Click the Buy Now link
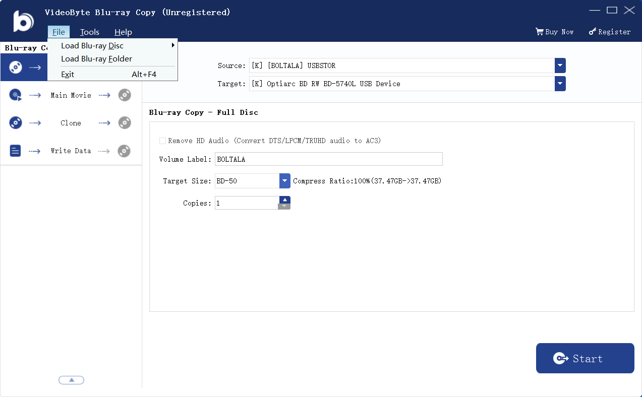The width and height of the screenshot is (642, 397). tap(559, 31)
